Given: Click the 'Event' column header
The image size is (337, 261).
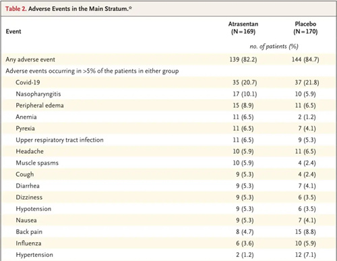Looking at the screenshot, I should tap(13, 31).
